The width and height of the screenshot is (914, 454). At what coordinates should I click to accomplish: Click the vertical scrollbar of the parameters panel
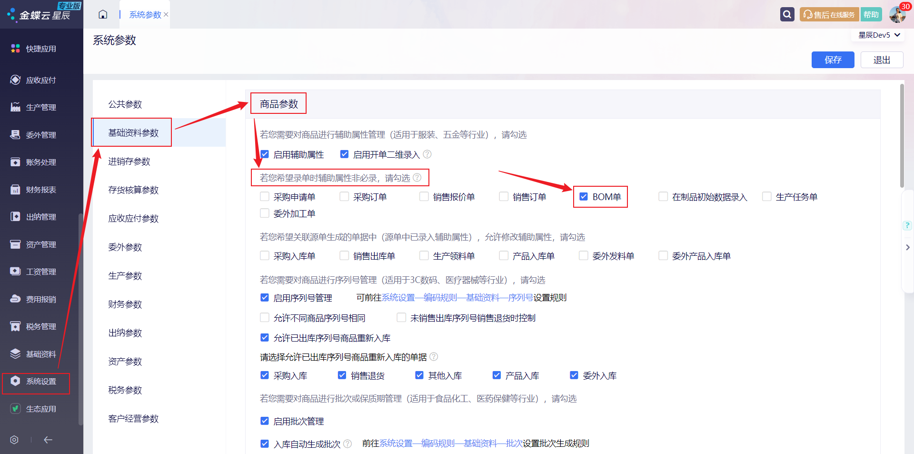point(902,136)
